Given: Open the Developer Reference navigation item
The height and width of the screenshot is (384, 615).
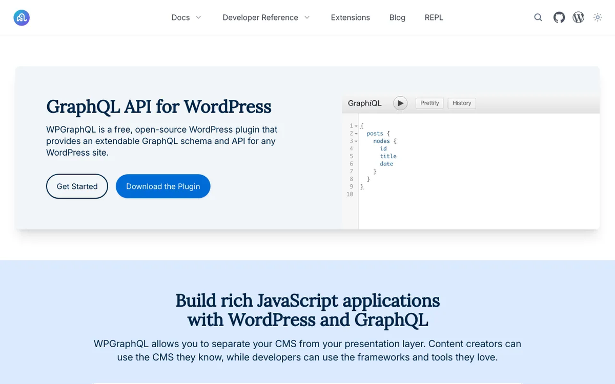Looking at the screenshot, I should tap(260, 17).
